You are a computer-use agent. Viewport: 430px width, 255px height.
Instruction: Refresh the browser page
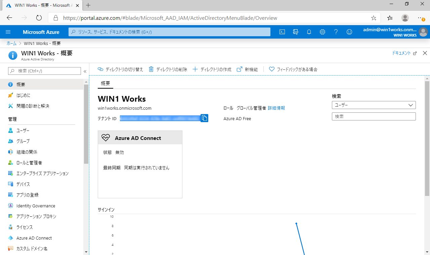click(39, 18)
